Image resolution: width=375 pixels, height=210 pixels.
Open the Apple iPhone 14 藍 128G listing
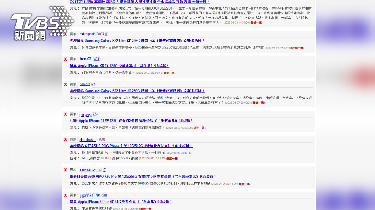tap(132, 121)
